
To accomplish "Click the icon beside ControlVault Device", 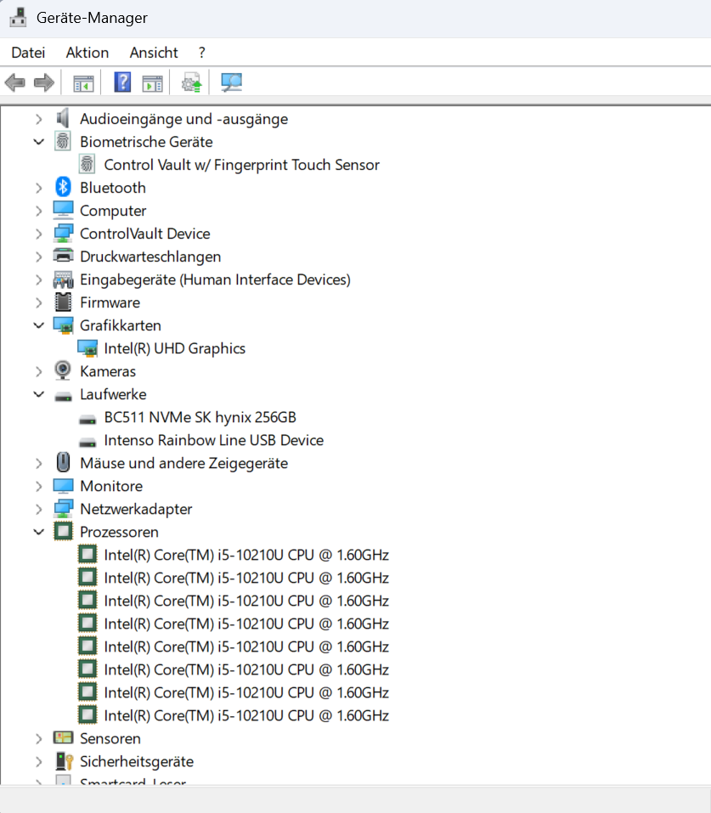I will click(x=63, y=234).
